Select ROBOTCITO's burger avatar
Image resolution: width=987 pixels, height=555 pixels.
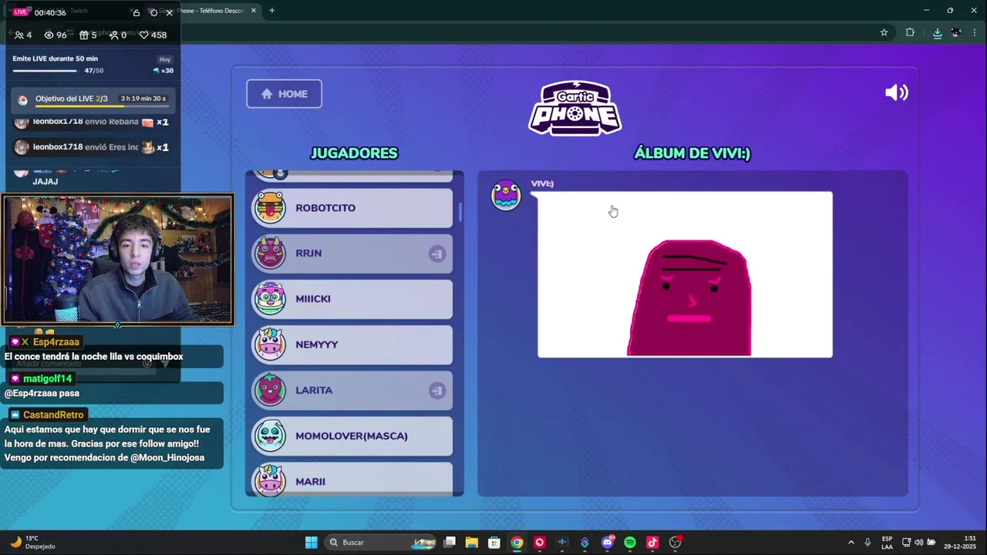(x=270, y=208)
